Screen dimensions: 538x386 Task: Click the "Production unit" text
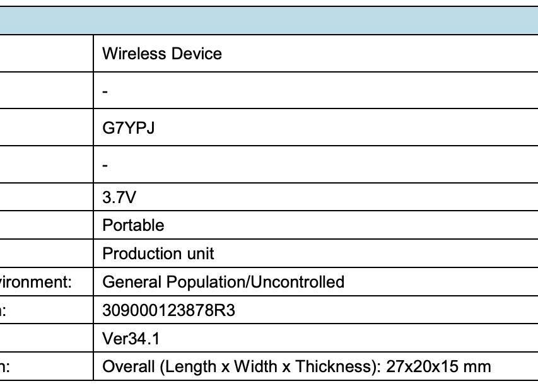(x=158, y=254)
